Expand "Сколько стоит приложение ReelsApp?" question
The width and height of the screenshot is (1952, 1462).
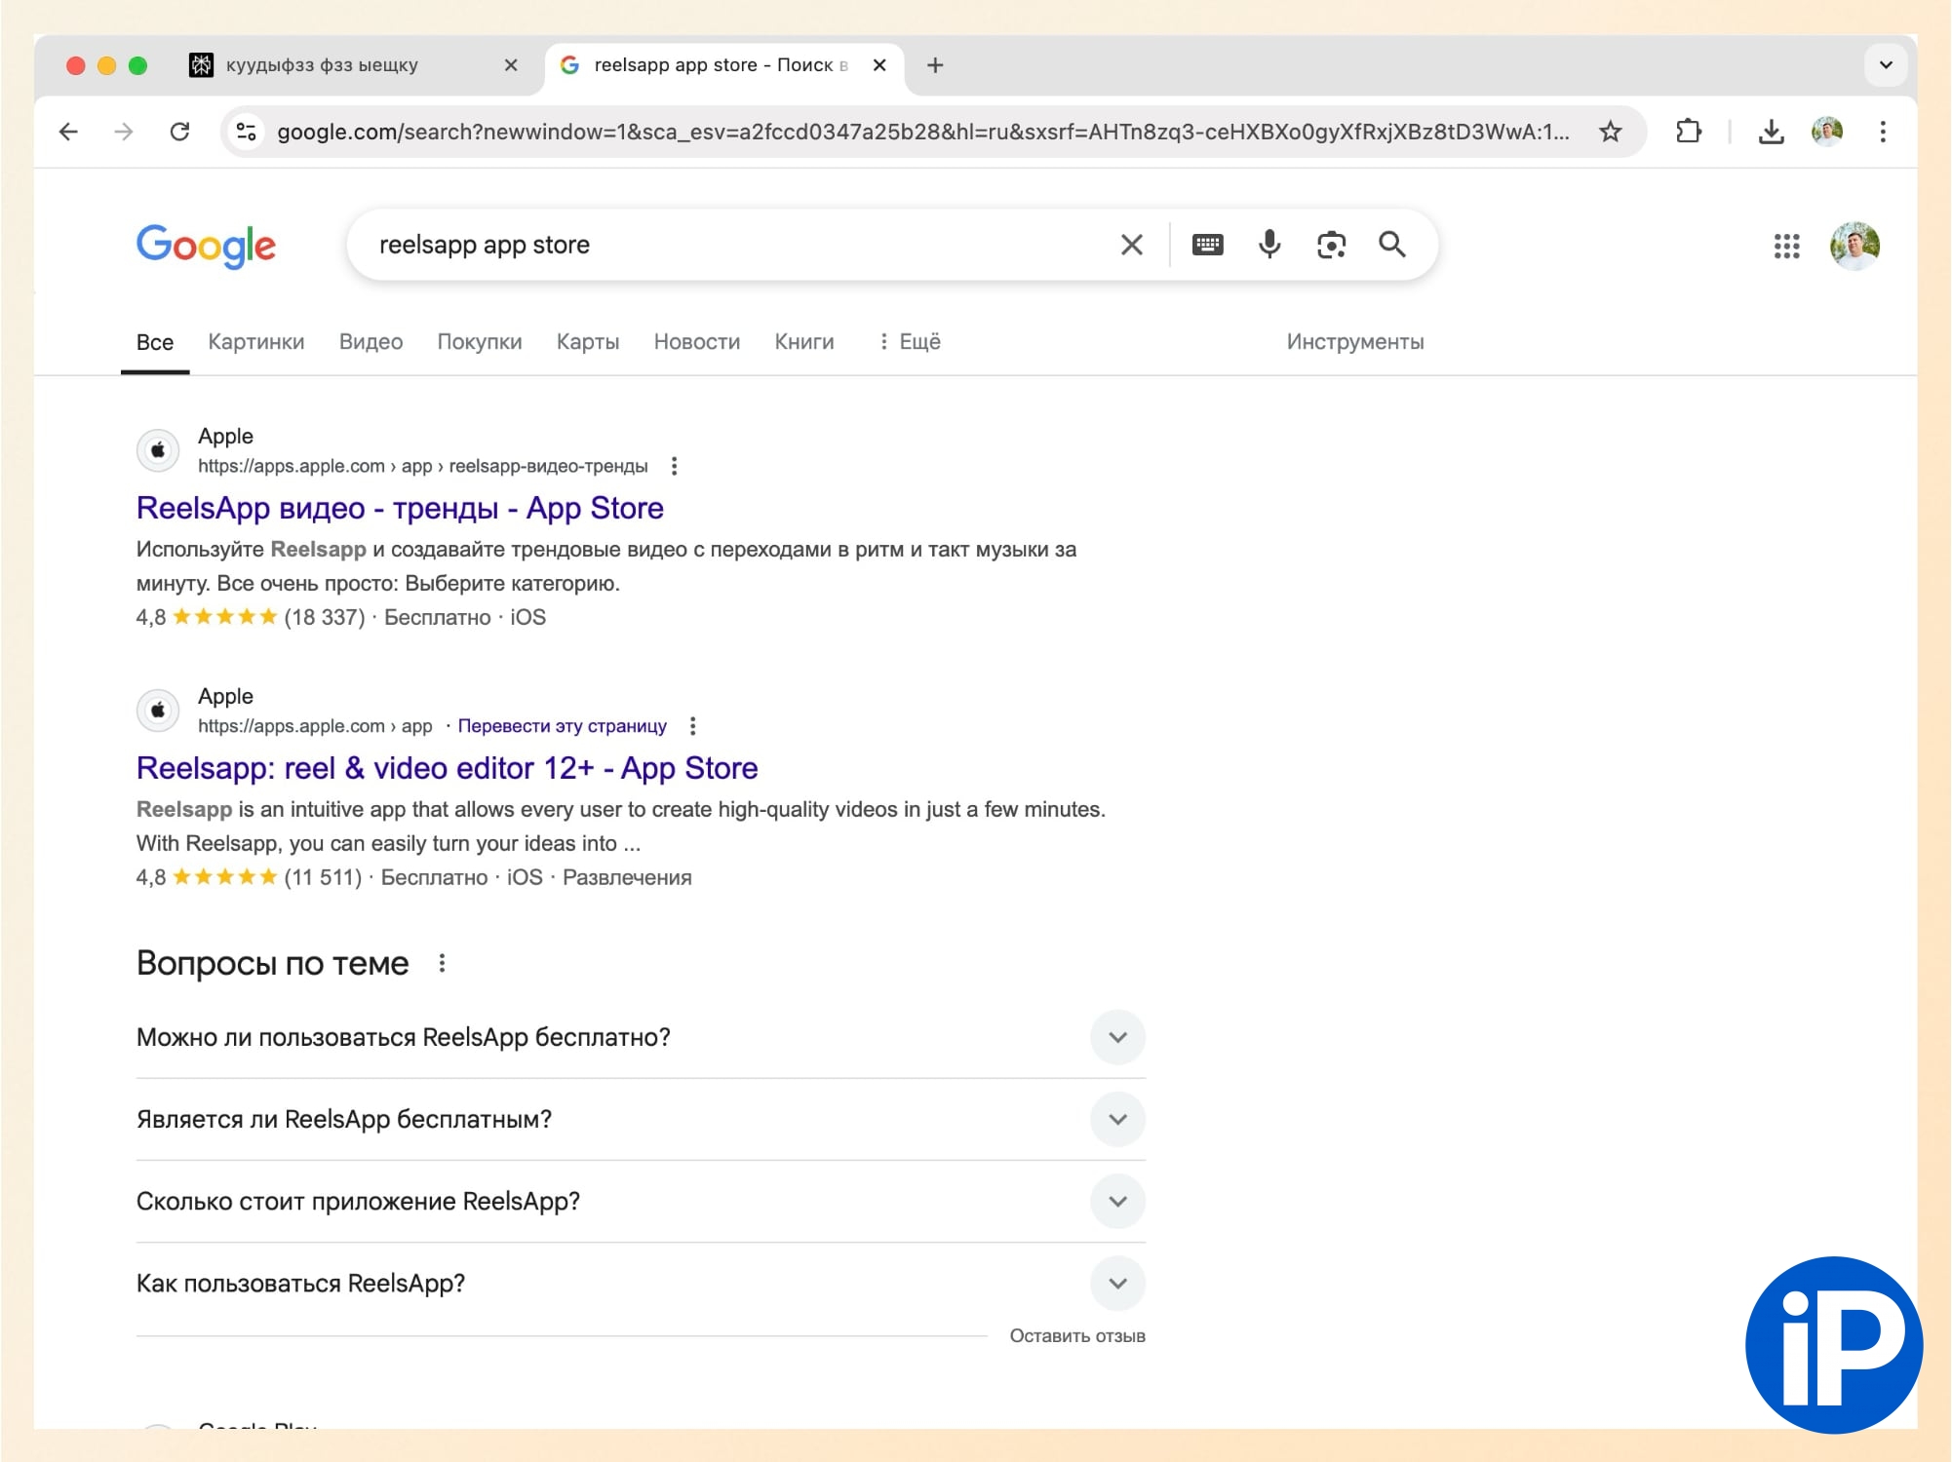(1117, 1201)
